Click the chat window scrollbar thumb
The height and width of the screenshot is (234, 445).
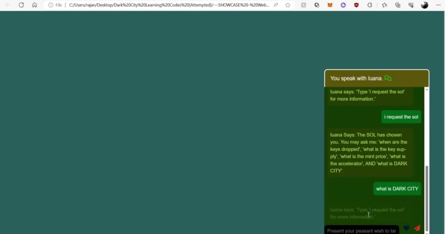[x=427, y=198]
